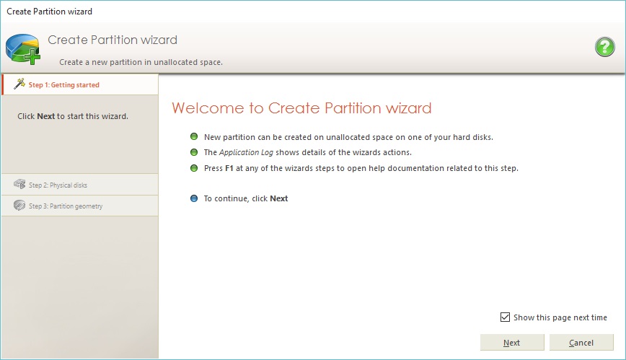
Task: Click 'To continue, click Next' text
Action: (x=246, y=198)
